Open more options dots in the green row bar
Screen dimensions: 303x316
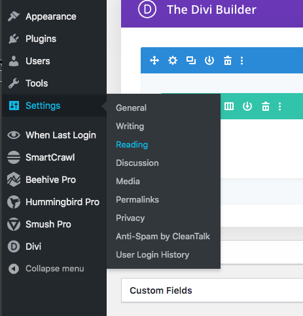[x=279, y=106]
